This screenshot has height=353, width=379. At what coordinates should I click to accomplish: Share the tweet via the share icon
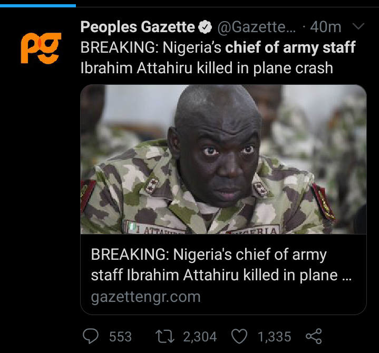pyautogui.click(x=313, y=336)
